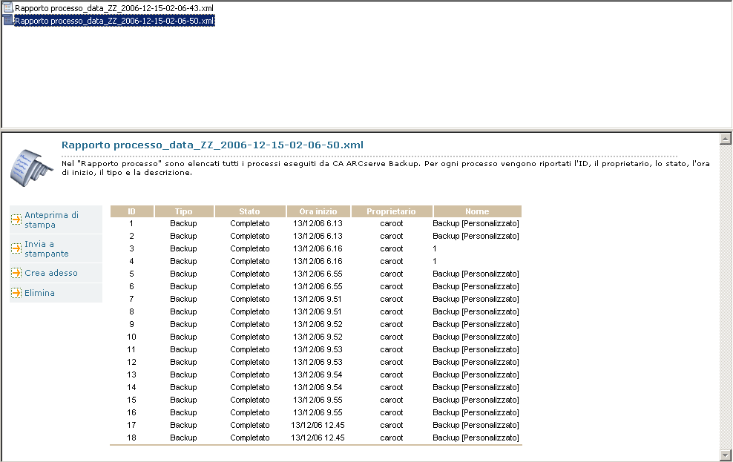733x462 pixels.
Task: Click Ora inizio '13/12/06 9.55' in row 15
Action: [318, 400]
